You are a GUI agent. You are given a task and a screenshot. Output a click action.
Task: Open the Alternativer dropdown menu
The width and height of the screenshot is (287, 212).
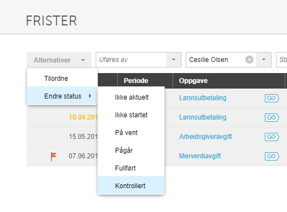click(x=59, y=60)
